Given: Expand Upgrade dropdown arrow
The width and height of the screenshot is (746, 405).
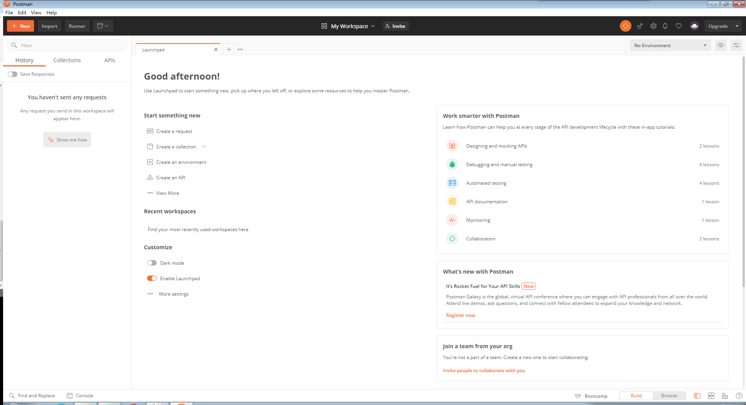Looking at the screenshot, I should coord(737,26).
